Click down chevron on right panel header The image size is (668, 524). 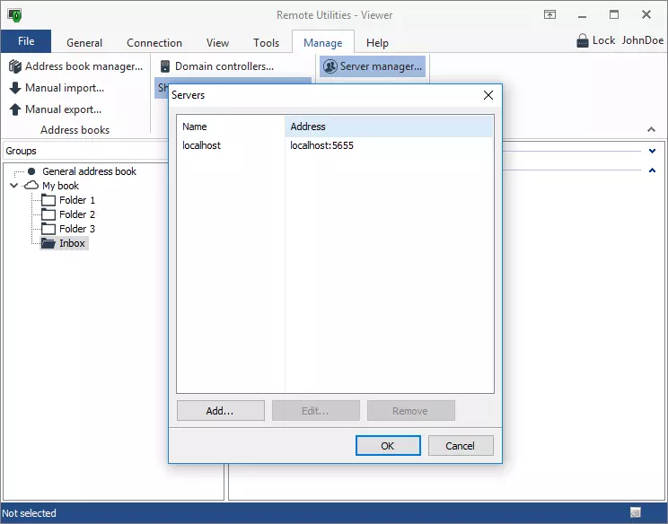point(652,152)
